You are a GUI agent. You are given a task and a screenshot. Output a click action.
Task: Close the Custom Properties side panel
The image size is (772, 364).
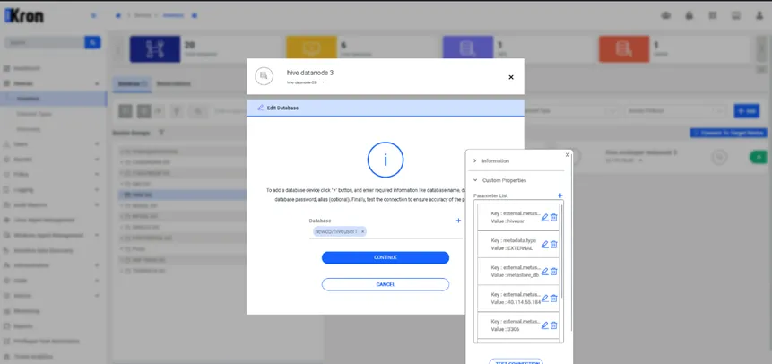click(x=568, y=155)
